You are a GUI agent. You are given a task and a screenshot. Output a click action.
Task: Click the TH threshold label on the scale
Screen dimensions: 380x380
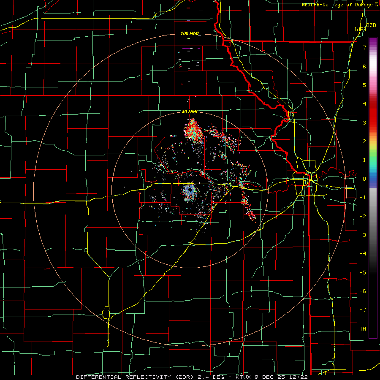363,329
